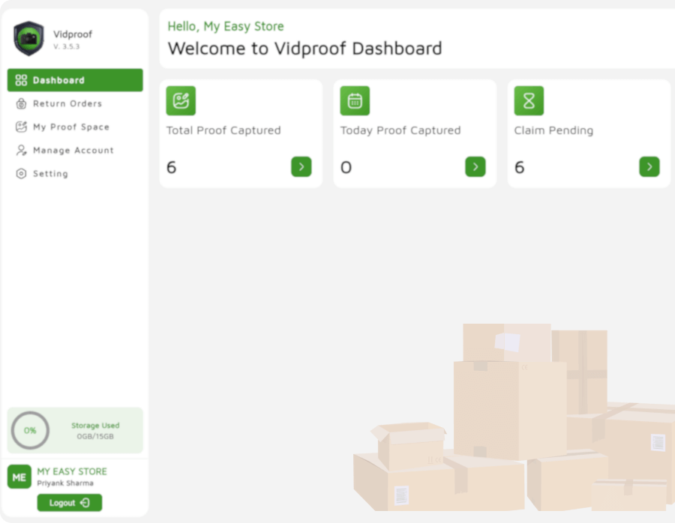675x523 pixels.
Task: Click the Vidproof shield camera logo
Action: [x=28, y=38]
